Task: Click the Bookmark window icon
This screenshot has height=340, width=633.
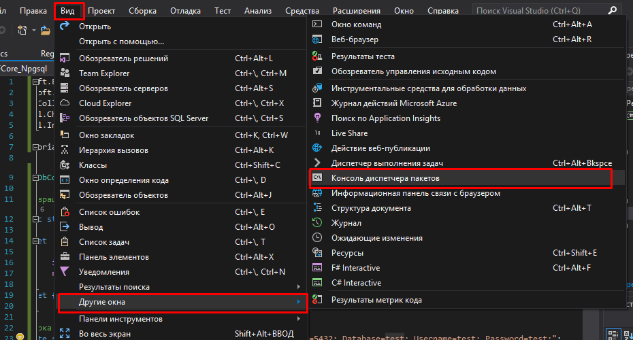Action: [x=65, y=135]
